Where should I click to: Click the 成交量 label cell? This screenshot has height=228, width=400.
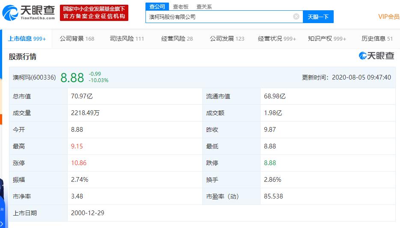pyautogui.click(x=38, y=113)
